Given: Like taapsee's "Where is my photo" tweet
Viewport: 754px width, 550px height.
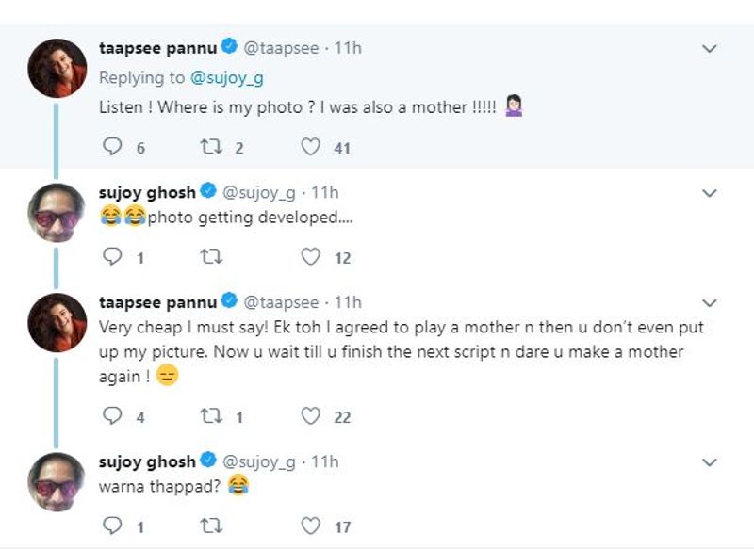Looking at the screenshot, I should click(x=310, y=147).
